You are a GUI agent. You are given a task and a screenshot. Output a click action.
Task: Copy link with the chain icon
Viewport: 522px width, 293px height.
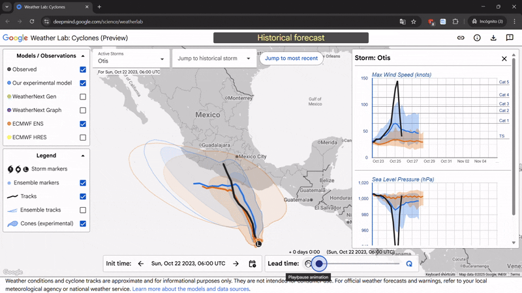[461, 38]
